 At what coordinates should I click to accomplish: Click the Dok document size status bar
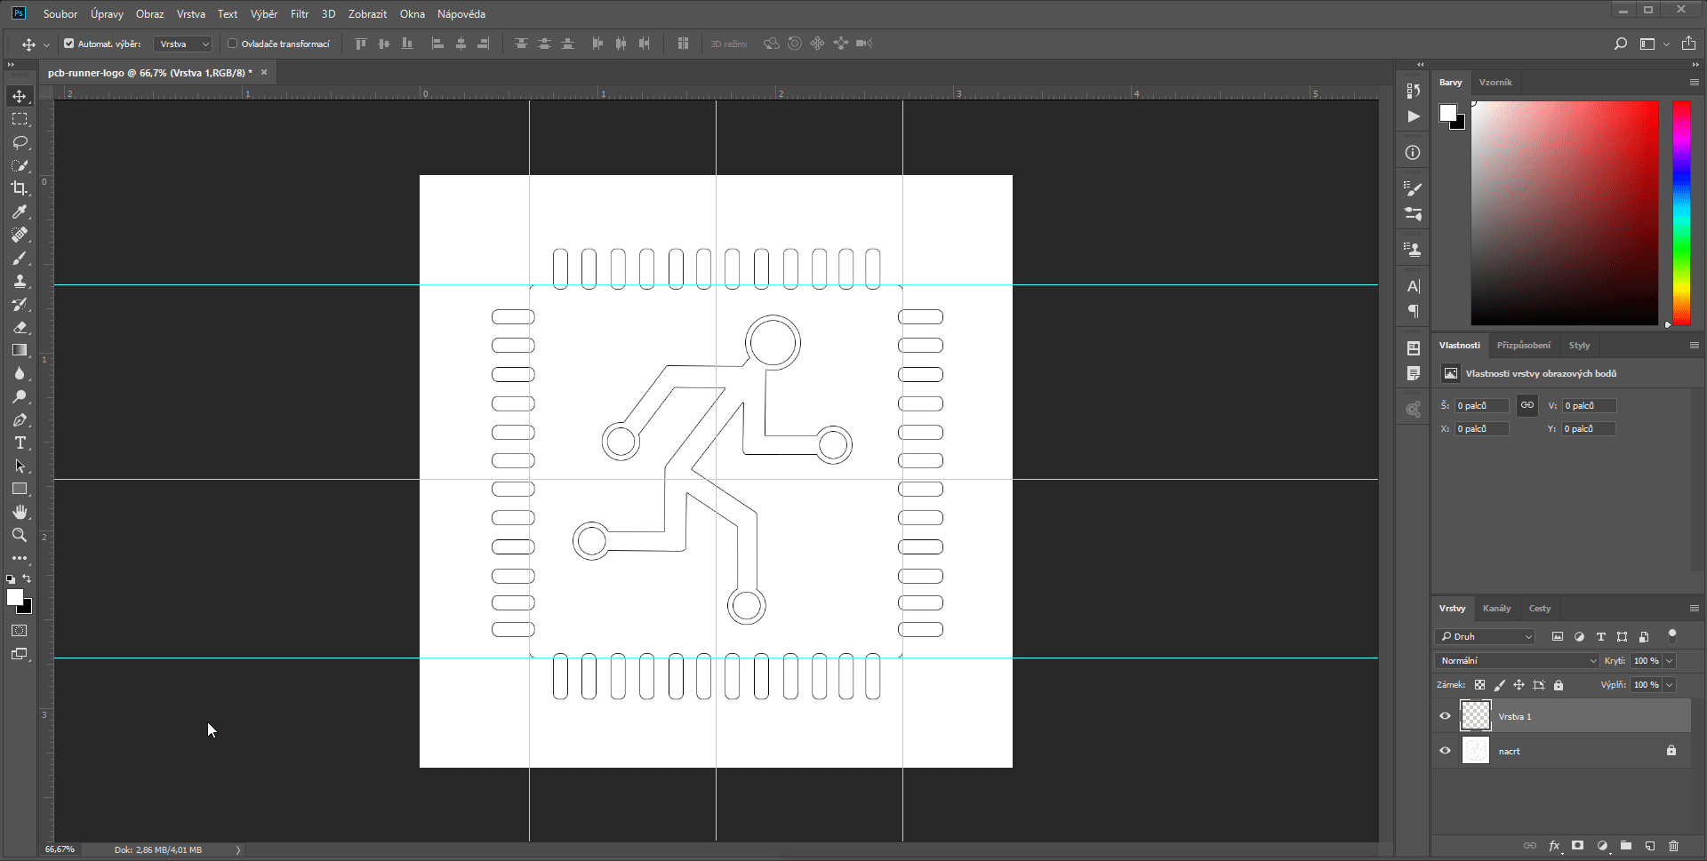coord(160,849)
